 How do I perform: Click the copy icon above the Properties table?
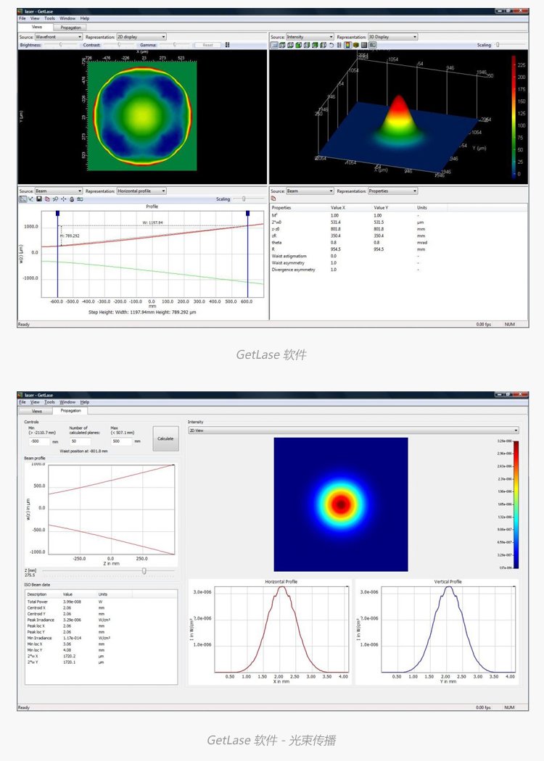(273, 199)
